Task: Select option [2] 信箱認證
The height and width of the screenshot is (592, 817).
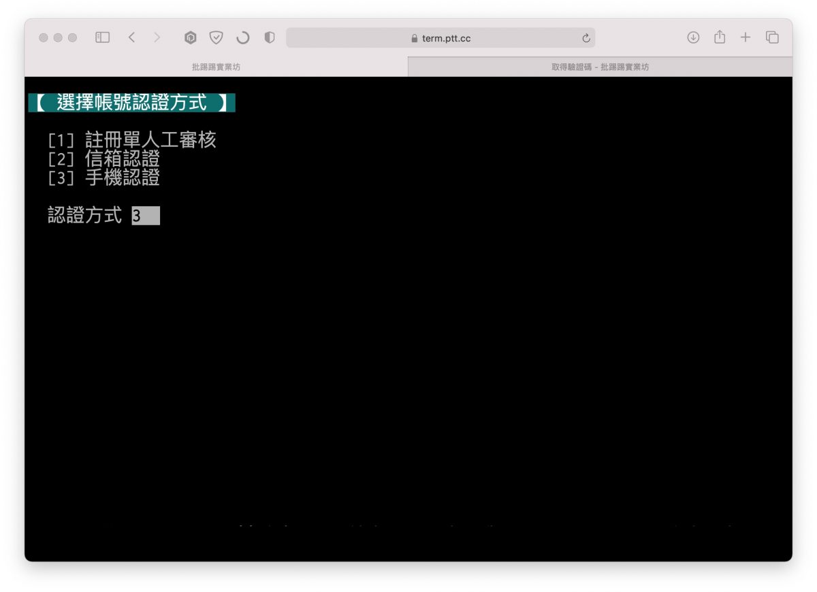Action: coord(104,159)
